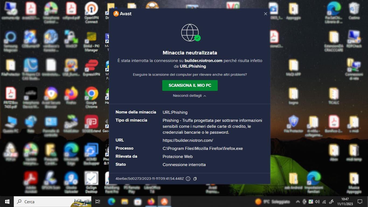This screenshot has width=368, height=207.
Task: Click the 'Protezione Web' value
Action: [178, 157]
